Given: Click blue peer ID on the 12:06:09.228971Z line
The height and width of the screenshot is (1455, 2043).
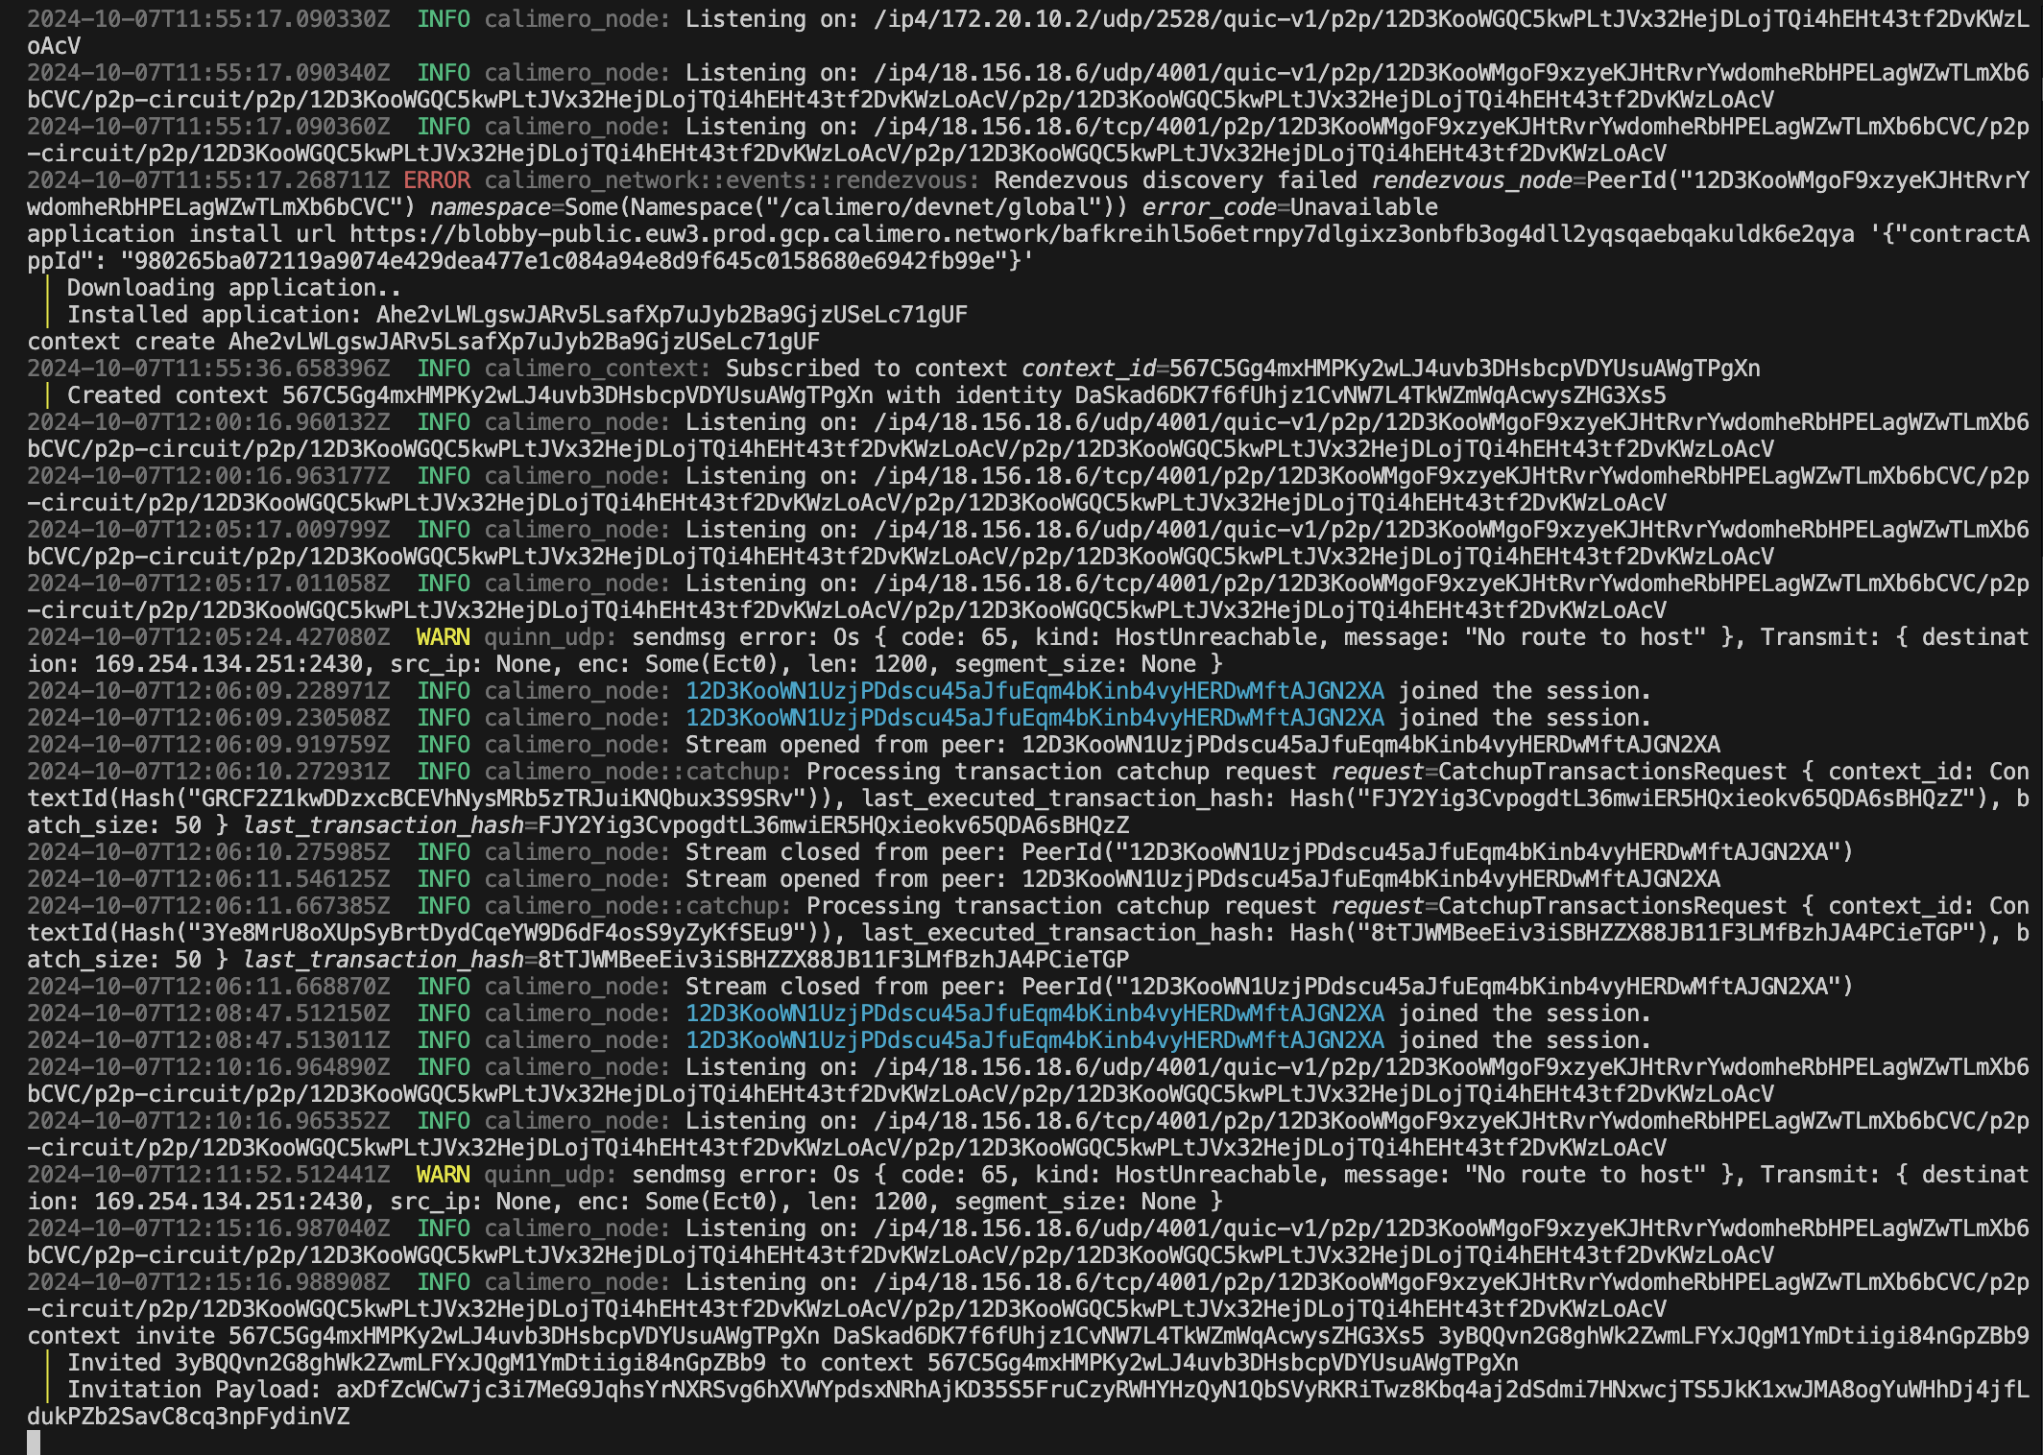Looking at the screenshot, I should [x=1035, y=691].
